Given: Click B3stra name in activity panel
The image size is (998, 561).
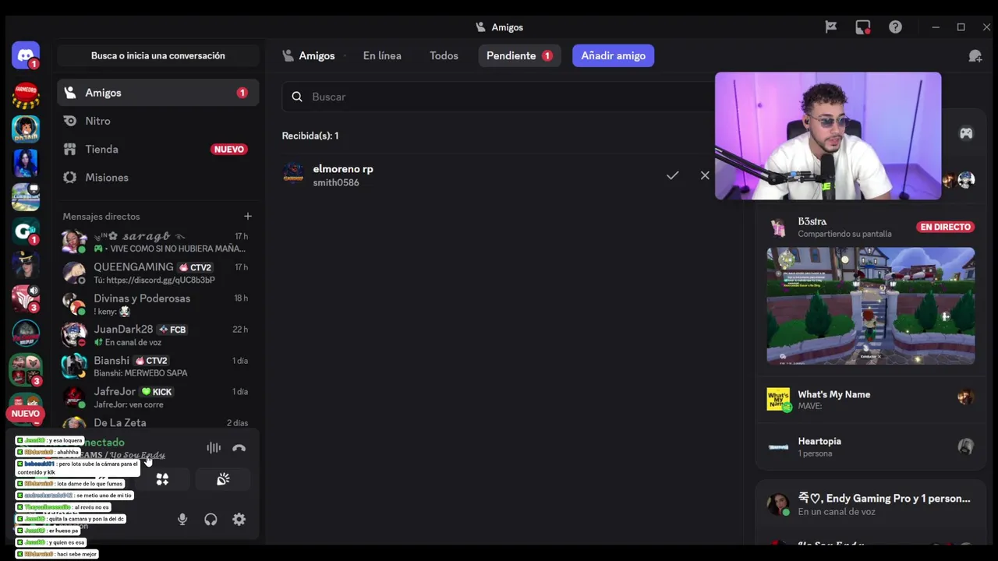Looking at the screenshot, I should coord(812,221).
